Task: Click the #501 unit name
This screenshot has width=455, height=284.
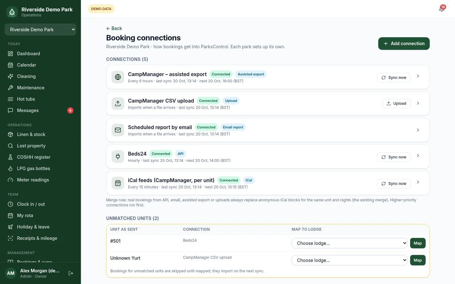Action: point(116,241)
